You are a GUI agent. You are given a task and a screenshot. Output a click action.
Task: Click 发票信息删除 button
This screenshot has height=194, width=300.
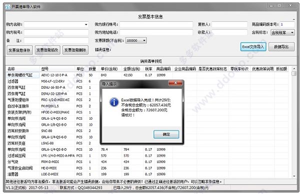(x=75, y=50)
